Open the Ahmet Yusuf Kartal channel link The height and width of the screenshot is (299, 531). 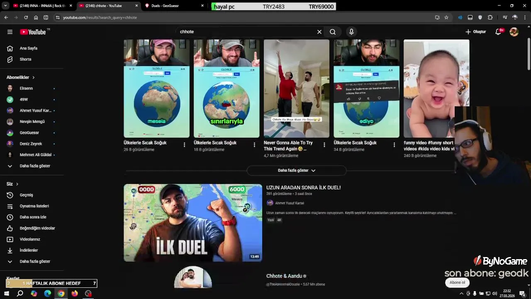tap(290, 203)
